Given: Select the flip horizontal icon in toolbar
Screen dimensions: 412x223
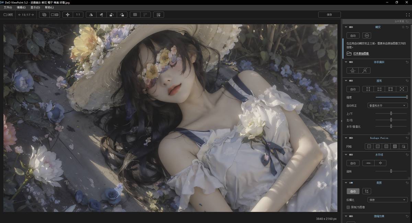Looking at the screenshot, I should (x=91, y=15).
